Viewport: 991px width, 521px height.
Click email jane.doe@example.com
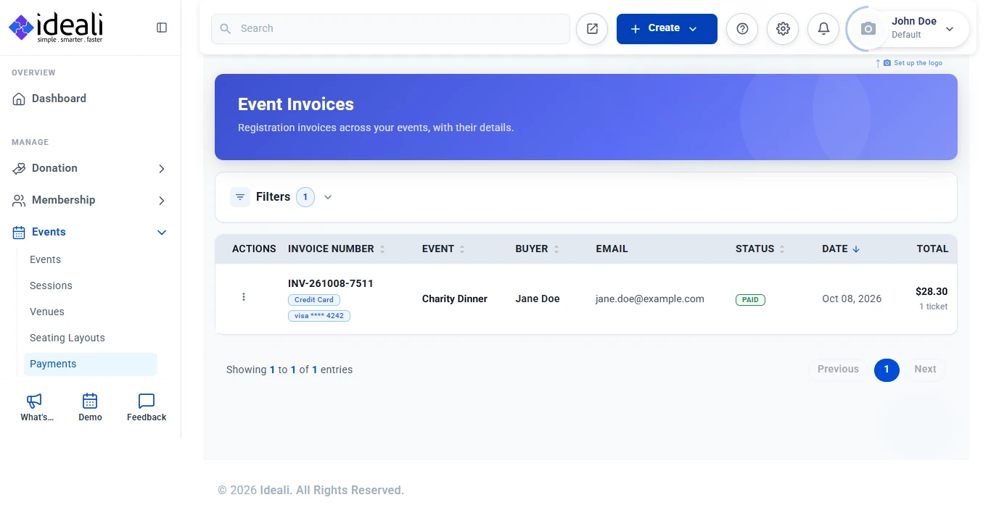pos(650,299)
